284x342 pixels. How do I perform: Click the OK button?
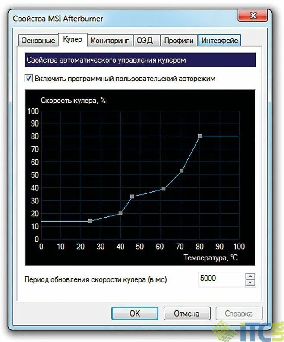pyautogui.click(x=135, y=313)
